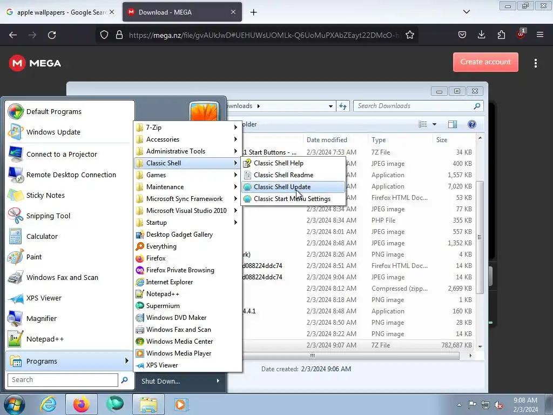This screenshot has height=415, width=553.
Task: Open Everything search program
Action: [187, 246]
